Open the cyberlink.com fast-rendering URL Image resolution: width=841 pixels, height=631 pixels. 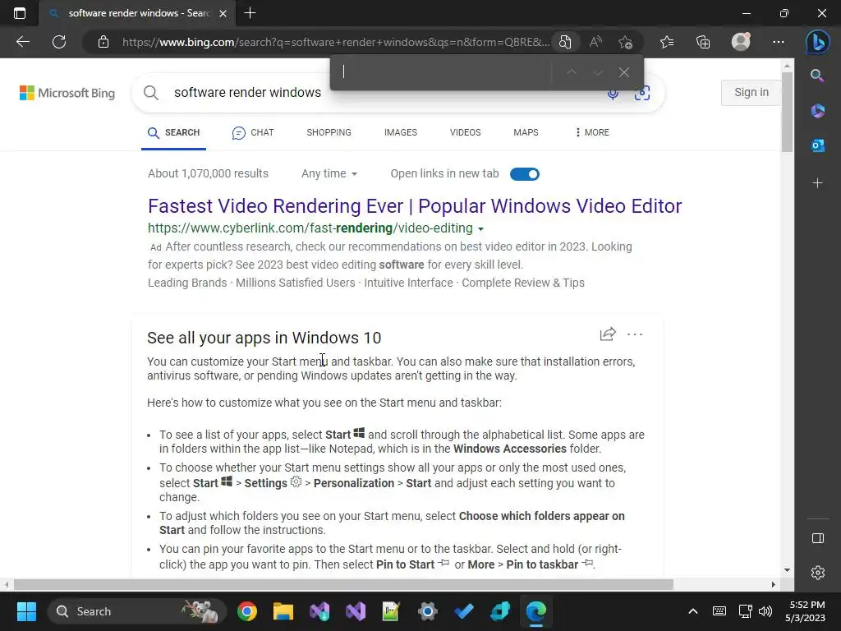click(310, 228)
